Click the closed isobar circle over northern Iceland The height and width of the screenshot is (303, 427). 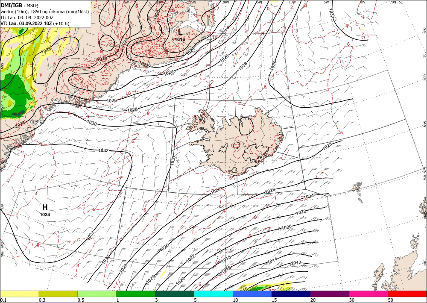(x=246, y=126)
